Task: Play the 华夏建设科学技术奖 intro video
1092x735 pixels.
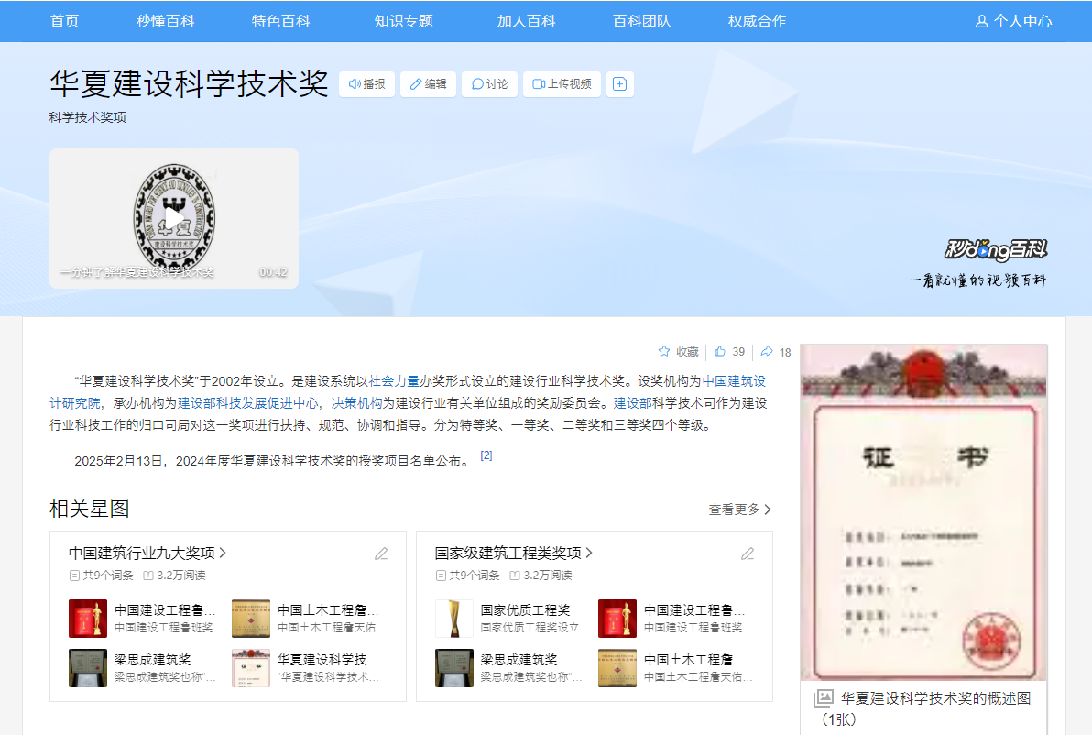Action: (x=174, y=218)
